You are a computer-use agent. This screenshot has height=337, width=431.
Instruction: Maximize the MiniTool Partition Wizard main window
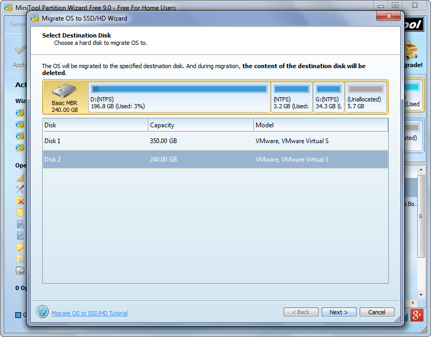[x=395, y=5]
